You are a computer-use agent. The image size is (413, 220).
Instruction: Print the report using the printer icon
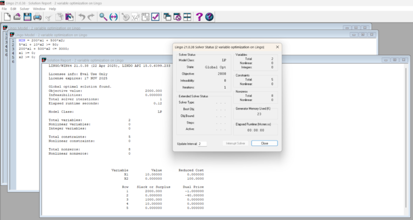point(37,17)
